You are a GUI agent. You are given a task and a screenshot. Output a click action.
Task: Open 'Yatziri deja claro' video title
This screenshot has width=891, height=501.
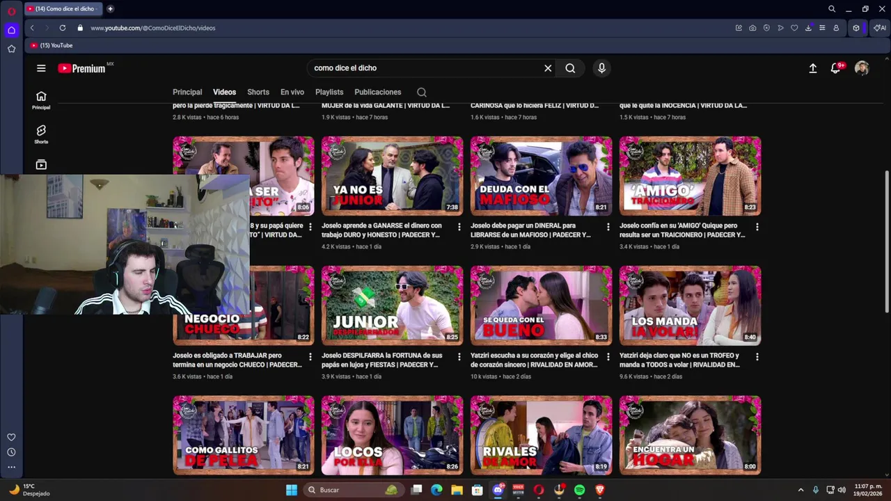pos(679,360)
